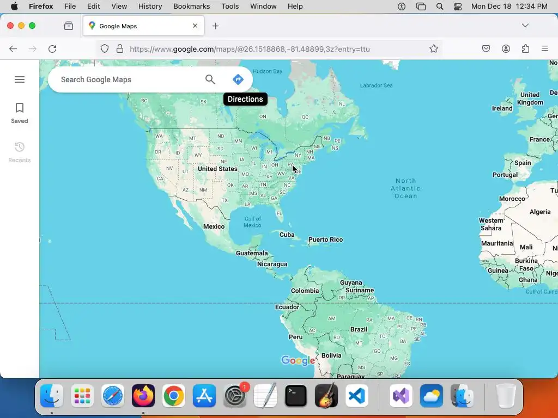Open the Extensions puzzle icon

click(x=525, y=48)
